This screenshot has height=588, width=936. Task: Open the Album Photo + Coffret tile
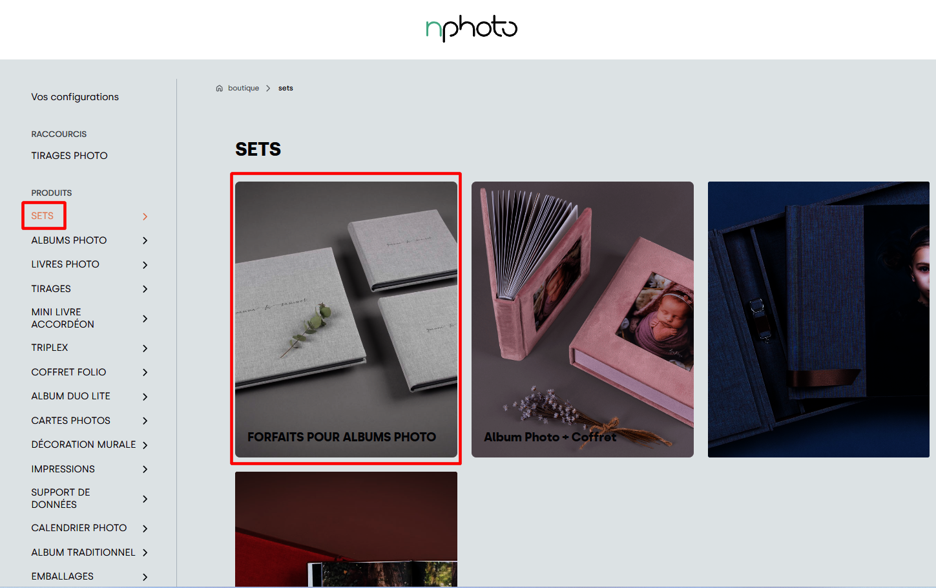coord(583,319)
